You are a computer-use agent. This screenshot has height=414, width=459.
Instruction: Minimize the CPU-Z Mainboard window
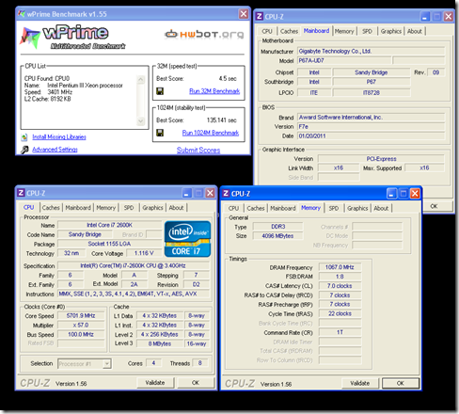[425, 17]
